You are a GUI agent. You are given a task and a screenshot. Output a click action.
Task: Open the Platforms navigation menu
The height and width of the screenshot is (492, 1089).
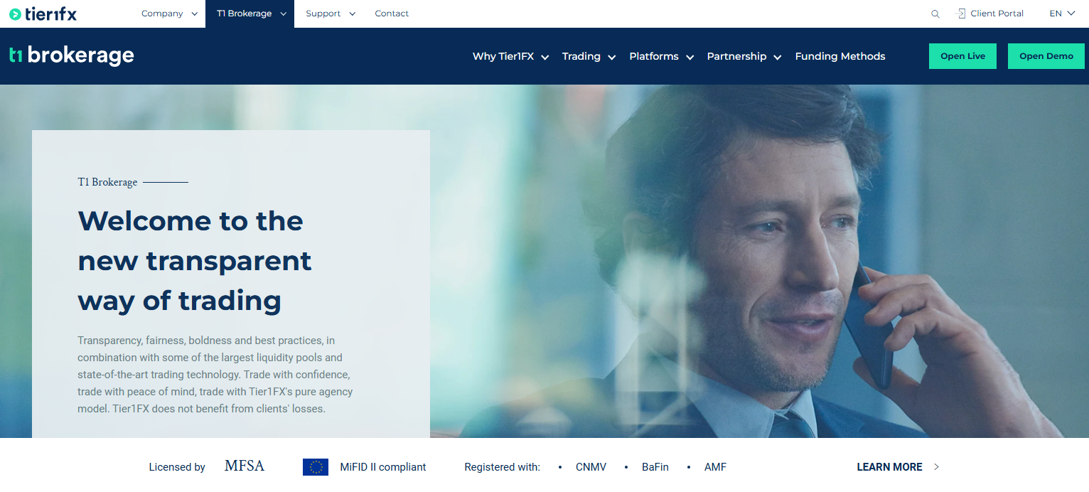661,56
